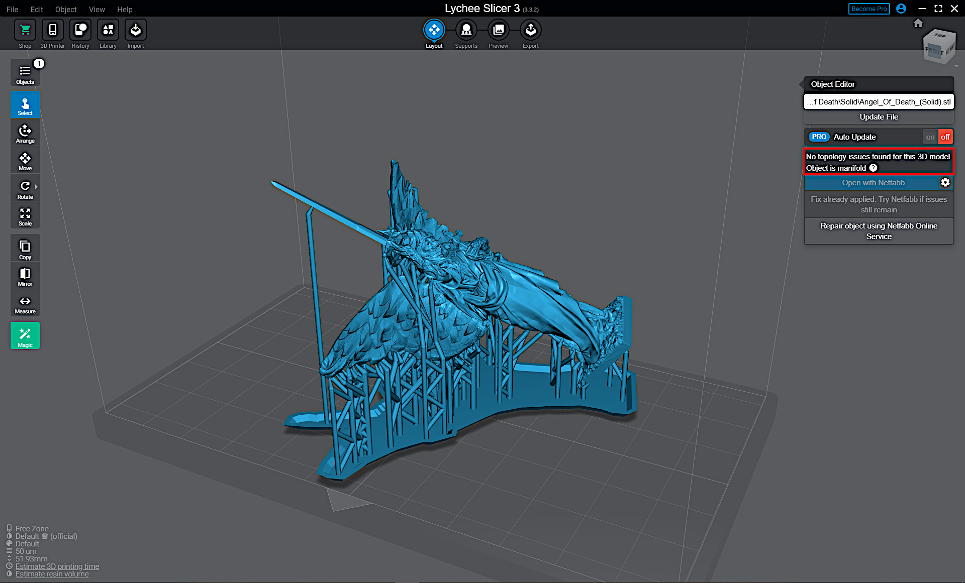Click the Netfabb settings gear icon

945,183
